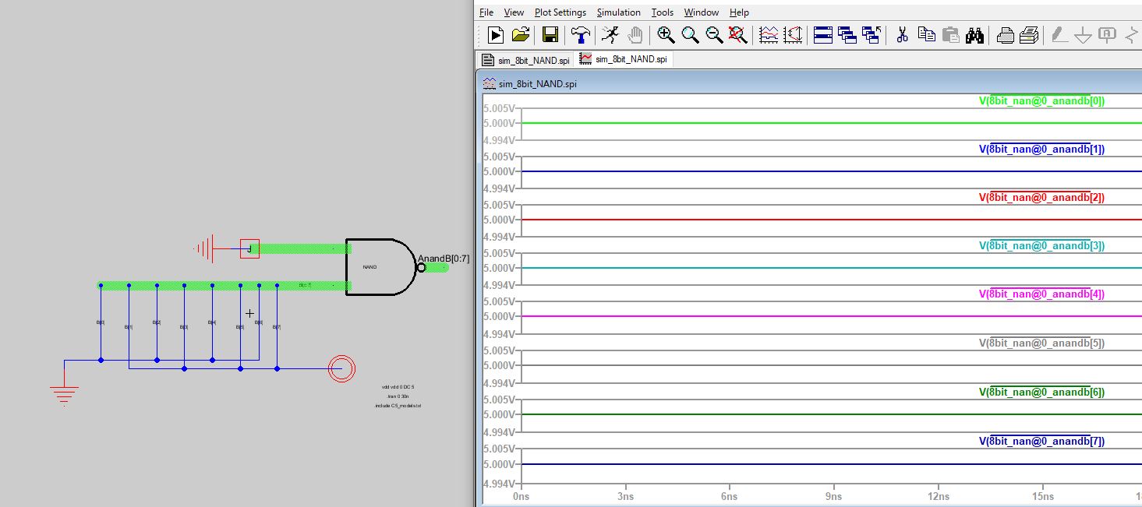Click the Run simulation running-man icon
Screen dimensions: 1142x507
tap(610, 34)
